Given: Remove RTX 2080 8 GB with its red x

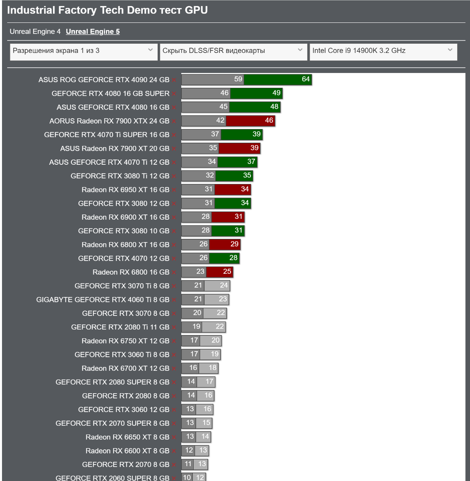Looking at the screenshot, I should (174, 396).
